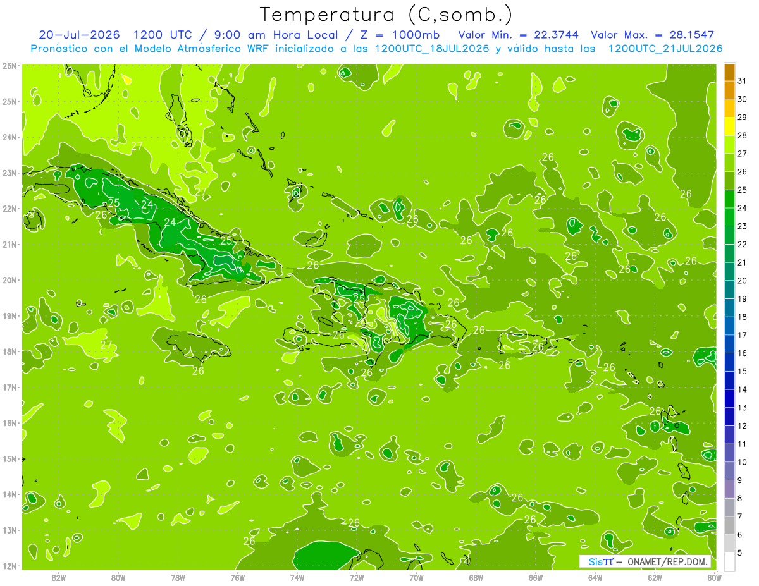Click the "66W" longitude axis label
The image size is (759, 586).
pos(536,577)
